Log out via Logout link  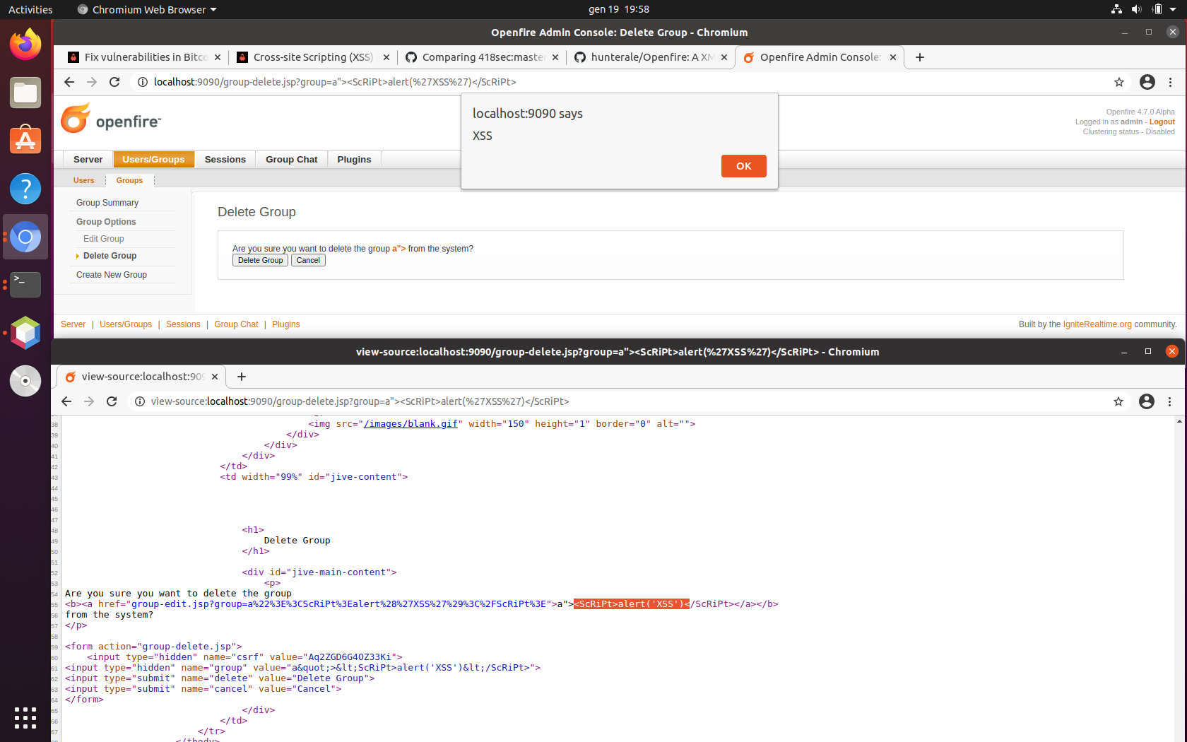(1162, 122)
